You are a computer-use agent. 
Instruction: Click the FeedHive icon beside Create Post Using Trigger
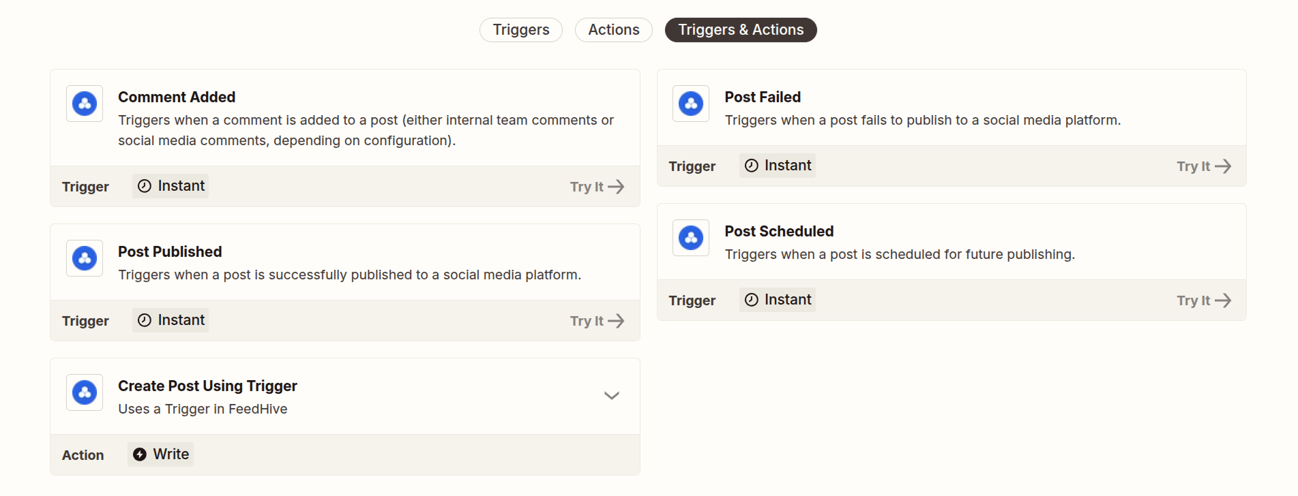pyautogui.click(x=85, y=392)
